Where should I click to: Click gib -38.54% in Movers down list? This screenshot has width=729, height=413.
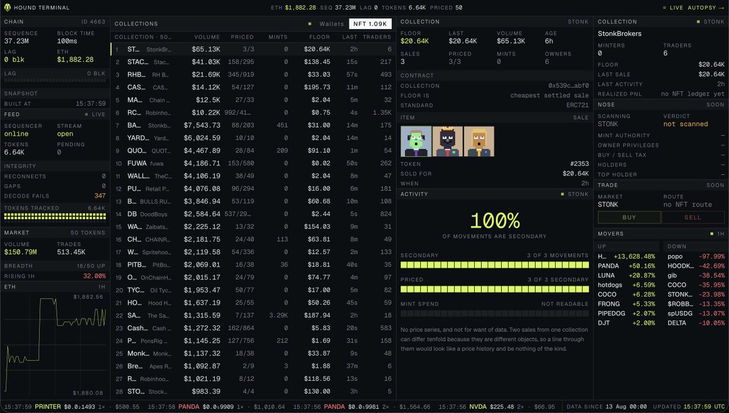click(696, 276)
